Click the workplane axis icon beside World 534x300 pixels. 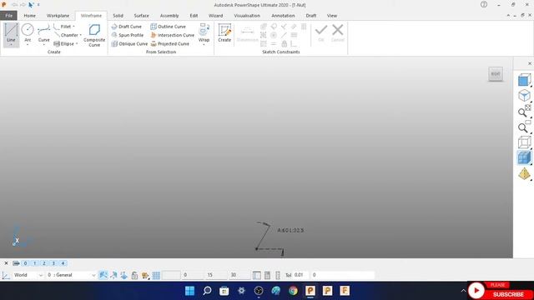point(6,275)
